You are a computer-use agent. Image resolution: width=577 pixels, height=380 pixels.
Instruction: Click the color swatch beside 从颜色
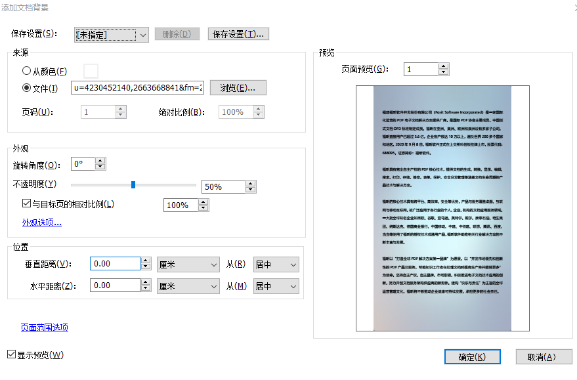pyautogui.click(x=90, y=70)
